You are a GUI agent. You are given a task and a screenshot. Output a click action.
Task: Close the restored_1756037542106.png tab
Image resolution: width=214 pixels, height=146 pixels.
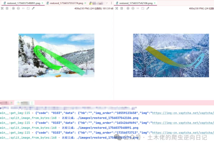[x=155, y=3]
